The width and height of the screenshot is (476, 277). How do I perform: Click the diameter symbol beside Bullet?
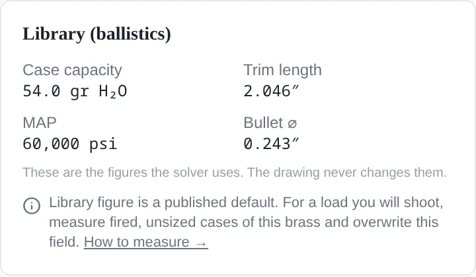[x=292, y=123]
